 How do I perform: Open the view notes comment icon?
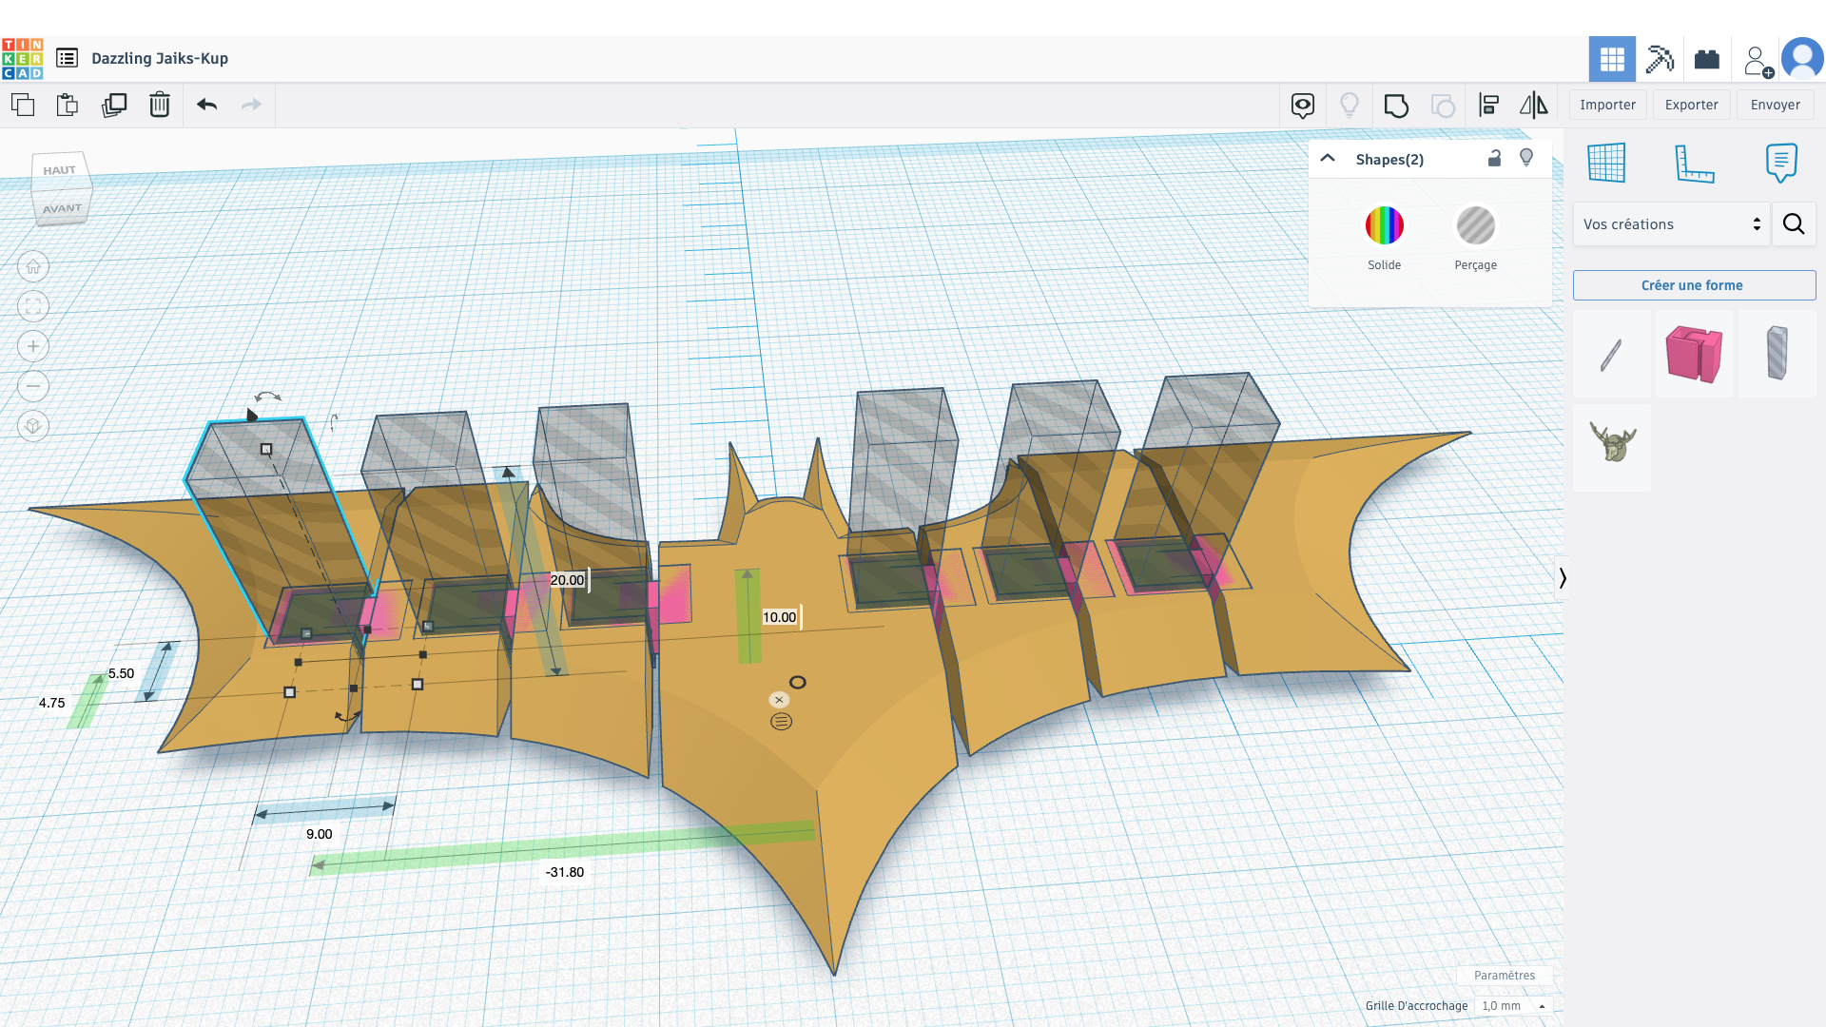pos(1303,105)
